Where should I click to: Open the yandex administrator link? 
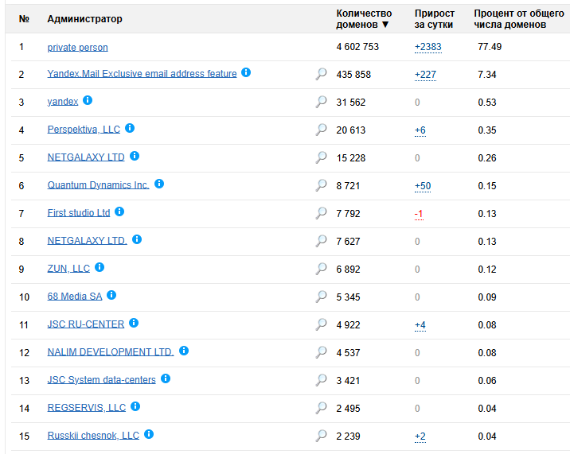click(63, 102)
